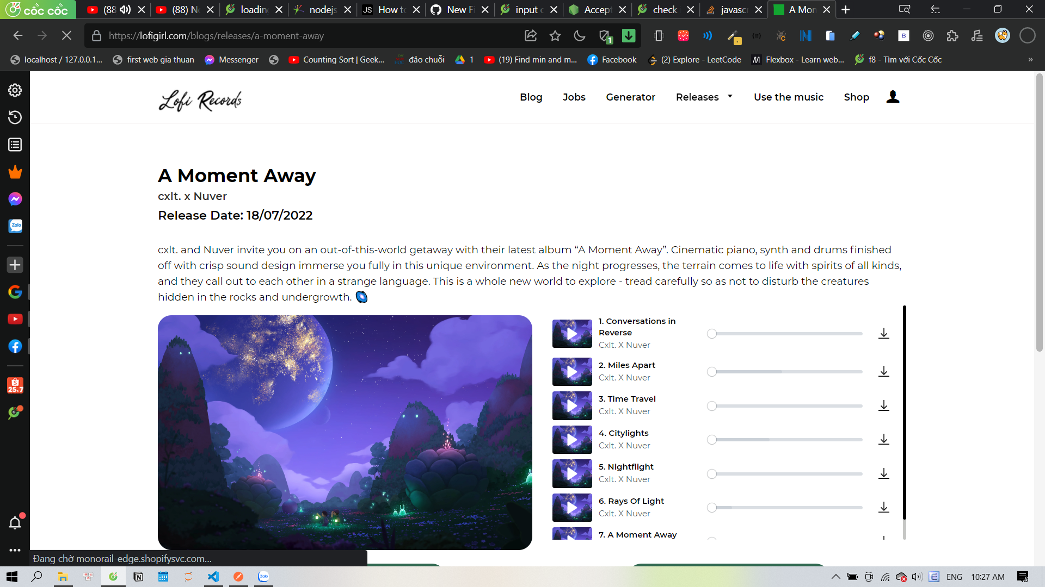Image resolution: width=1045 pixels, height=587 pixels.
Task: Mute the playing YouTube tab
Action: [126, 10]
